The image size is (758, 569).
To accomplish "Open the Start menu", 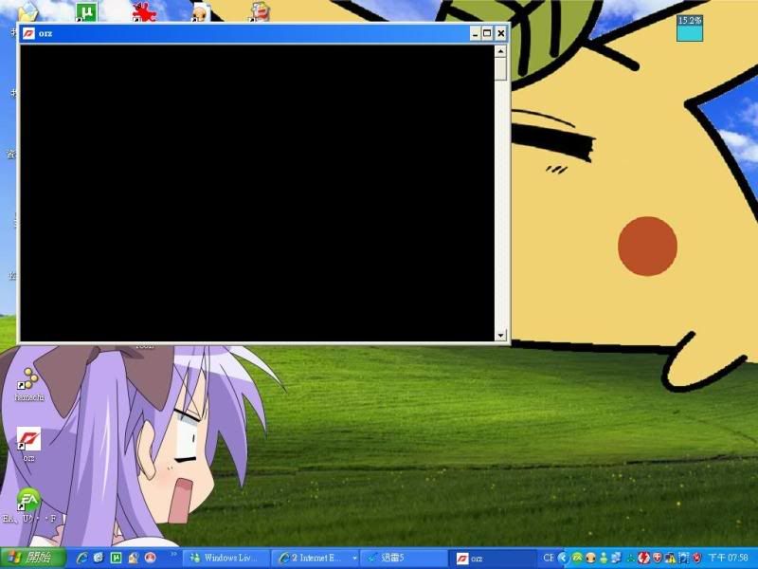I will [33, 558].
